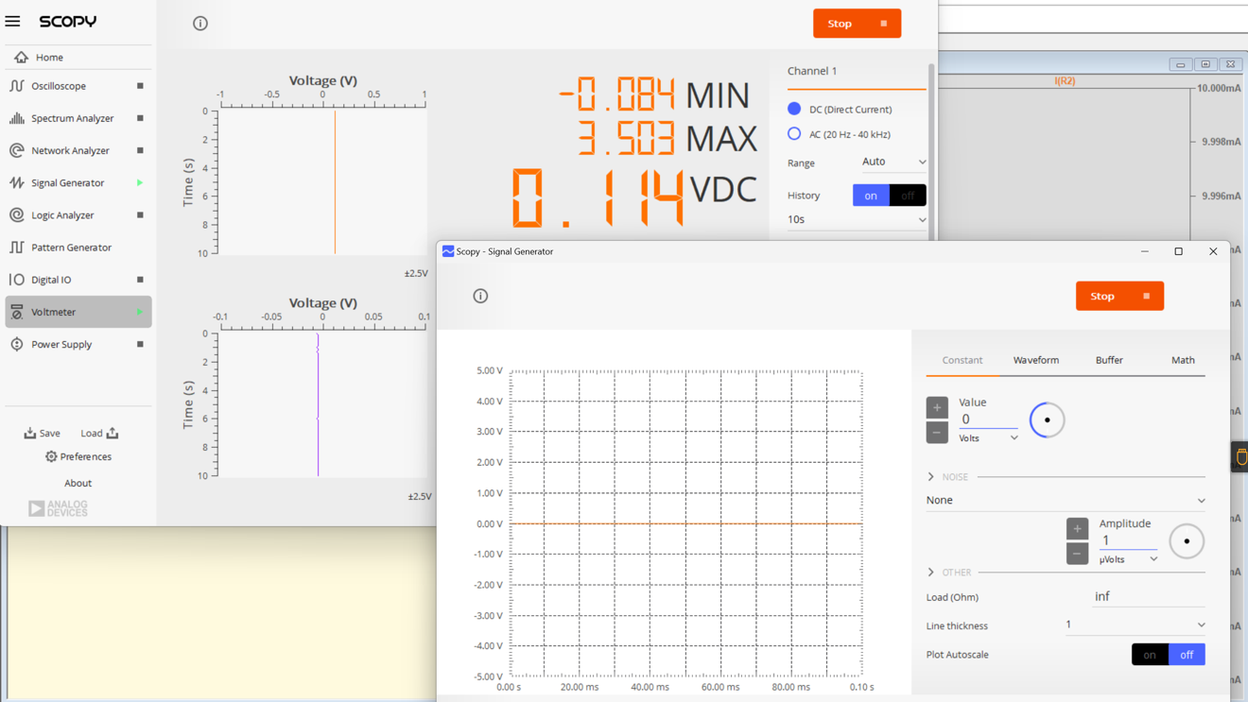Select DC (Direct Current) radio button
1248x702 pixels.
click(x=794, y=109)
